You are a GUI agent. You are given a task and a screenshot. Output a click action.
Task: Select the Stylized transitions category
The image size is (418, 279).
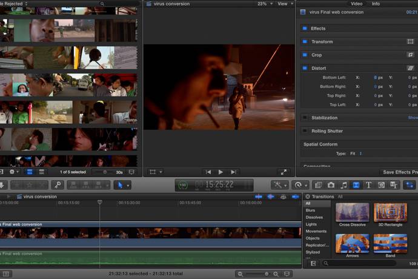[x=313, y=252]
